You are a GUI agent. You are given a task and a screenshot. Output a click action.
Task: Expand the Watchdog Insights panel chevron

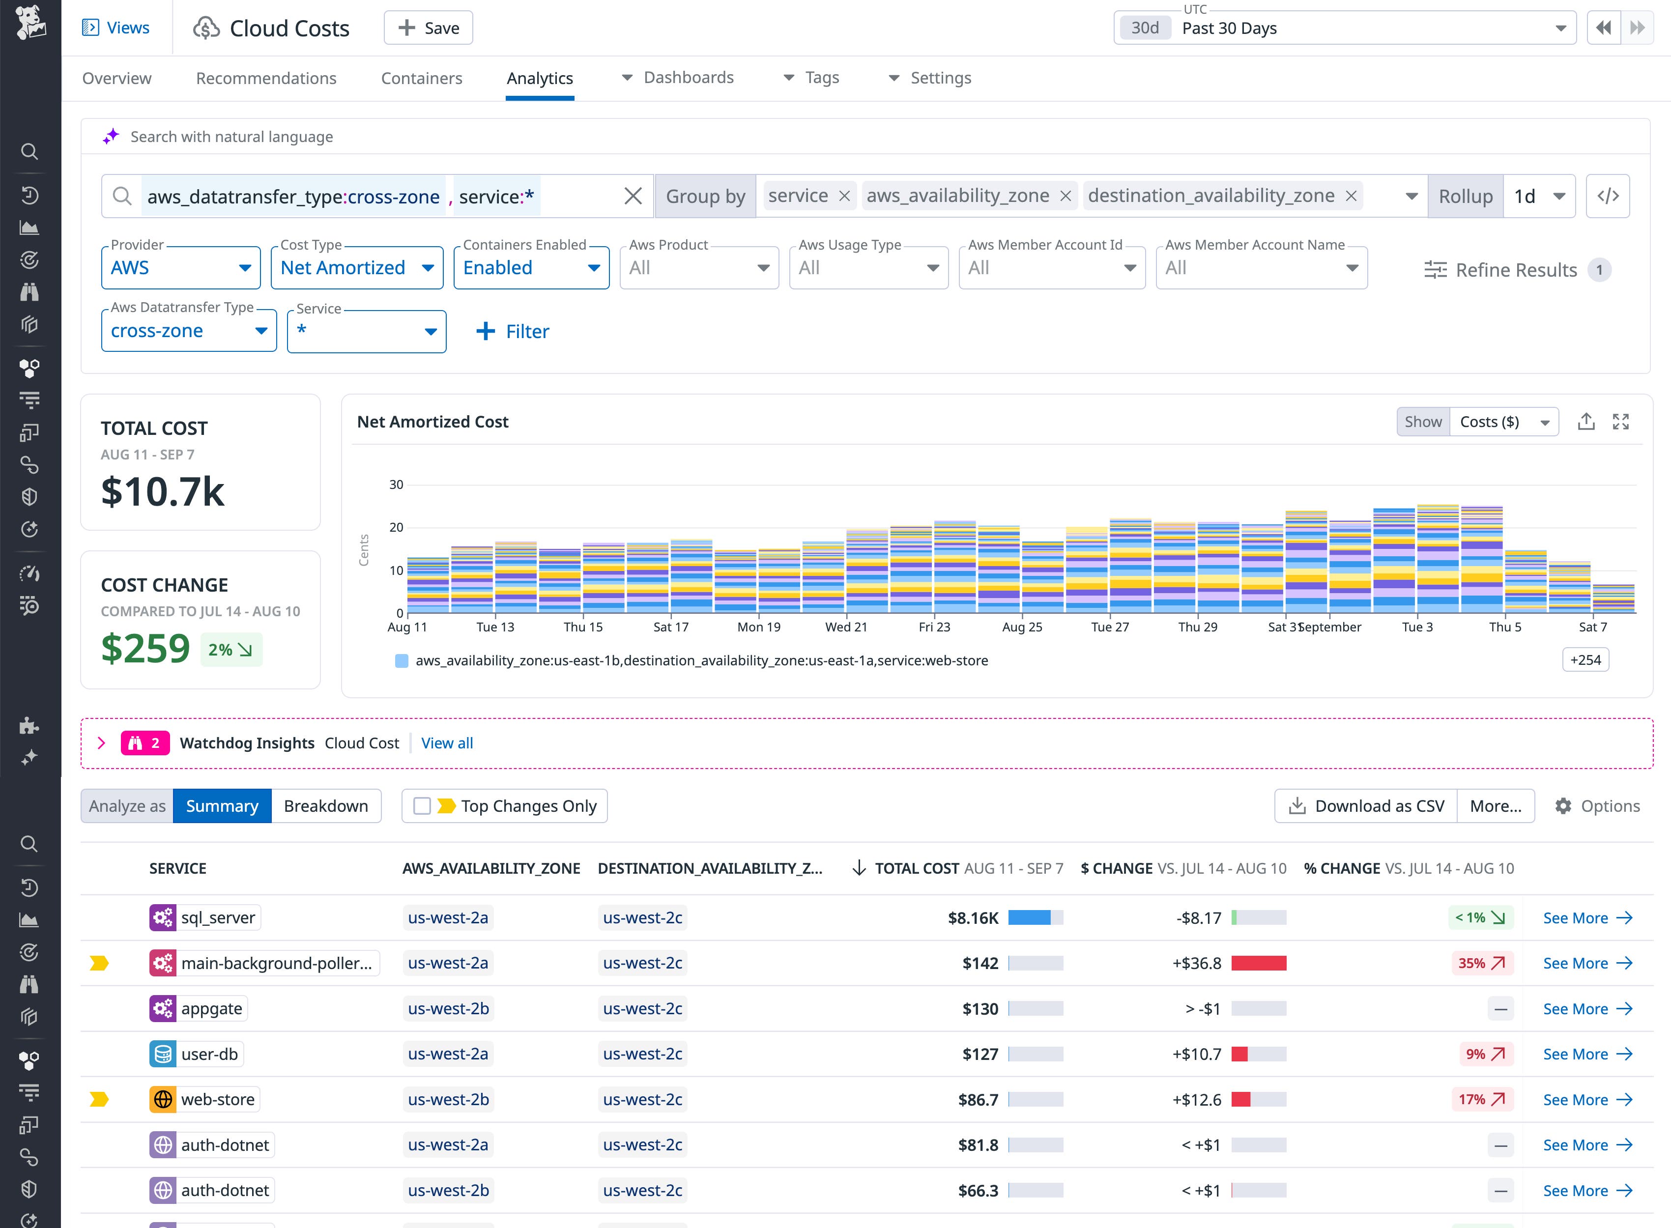pos(102,743)
